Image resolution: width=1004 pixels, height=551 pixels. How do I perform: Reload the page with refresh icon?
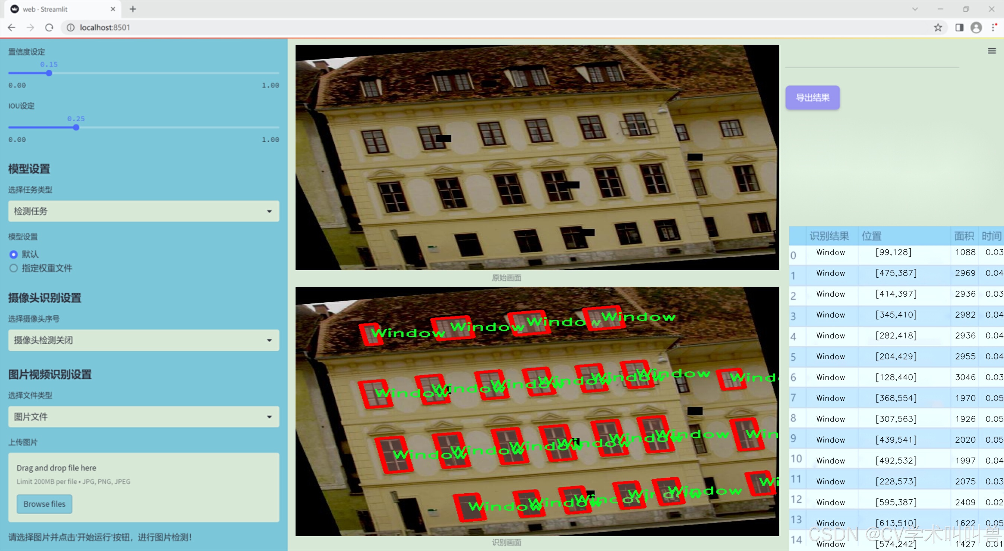(49, 28)
